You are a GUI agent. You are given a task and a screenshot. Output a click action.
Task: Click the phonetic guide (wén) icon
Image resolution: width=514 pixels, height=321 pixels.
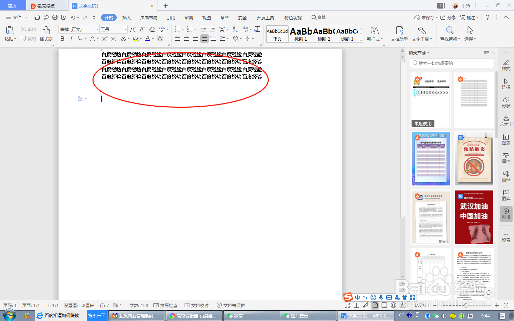coord(162,29)
